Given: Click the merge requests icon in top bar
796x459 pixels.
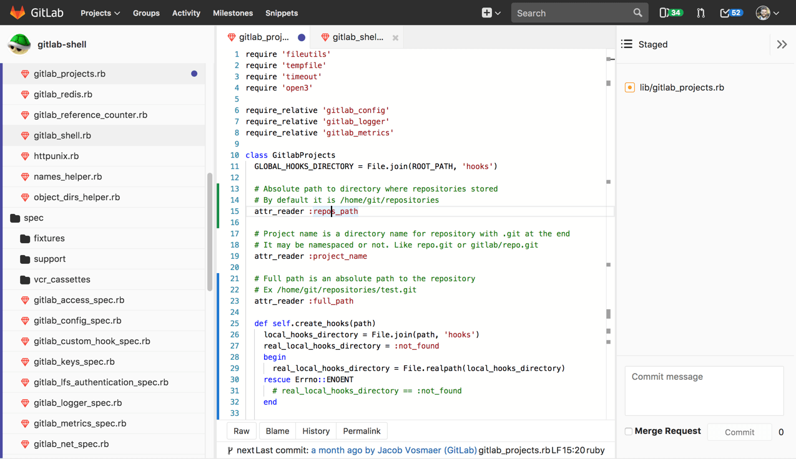Looking at the screenshot, I should tap(700, 12).
